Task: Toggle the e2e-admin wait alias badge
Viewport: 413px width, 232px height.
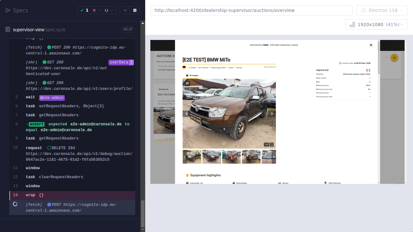Action: pos(52,97)
